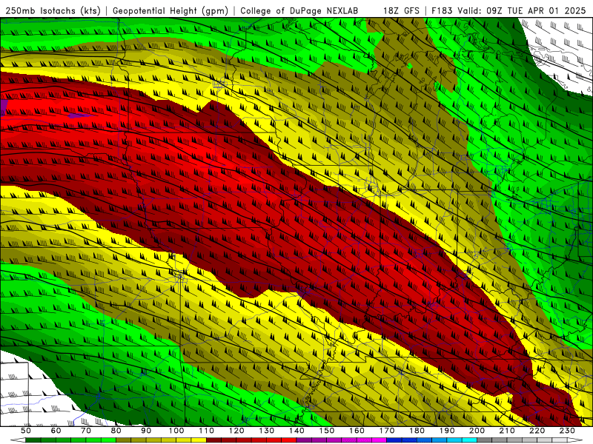Screen dimensions: 593x444
Task: Select the bright green swatch left of 80
Action: pyautogui.click(x=108, y=440)
